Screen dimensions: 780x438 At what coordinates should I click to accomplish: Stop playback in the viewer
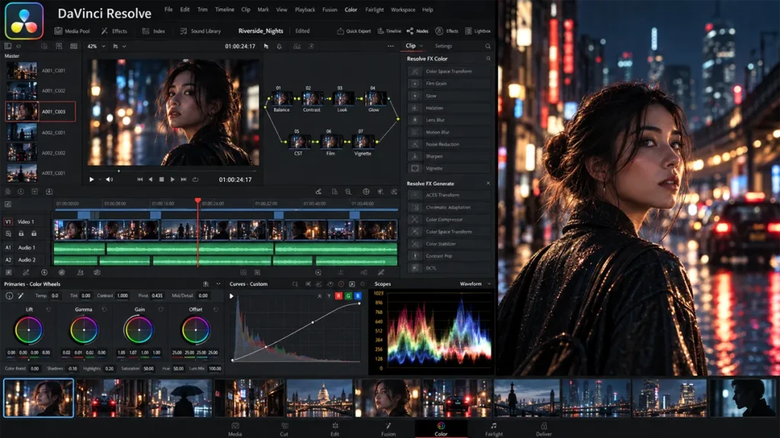point(161,179)
